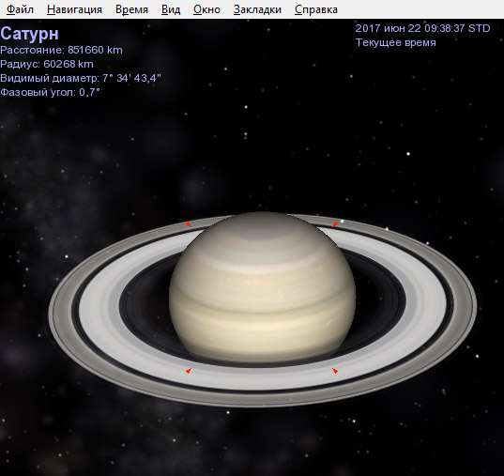Click the Фазовый угол: 0,7° readout
Image resolution: width=504 pixels, height=476 pixels.
click(50, 92)
